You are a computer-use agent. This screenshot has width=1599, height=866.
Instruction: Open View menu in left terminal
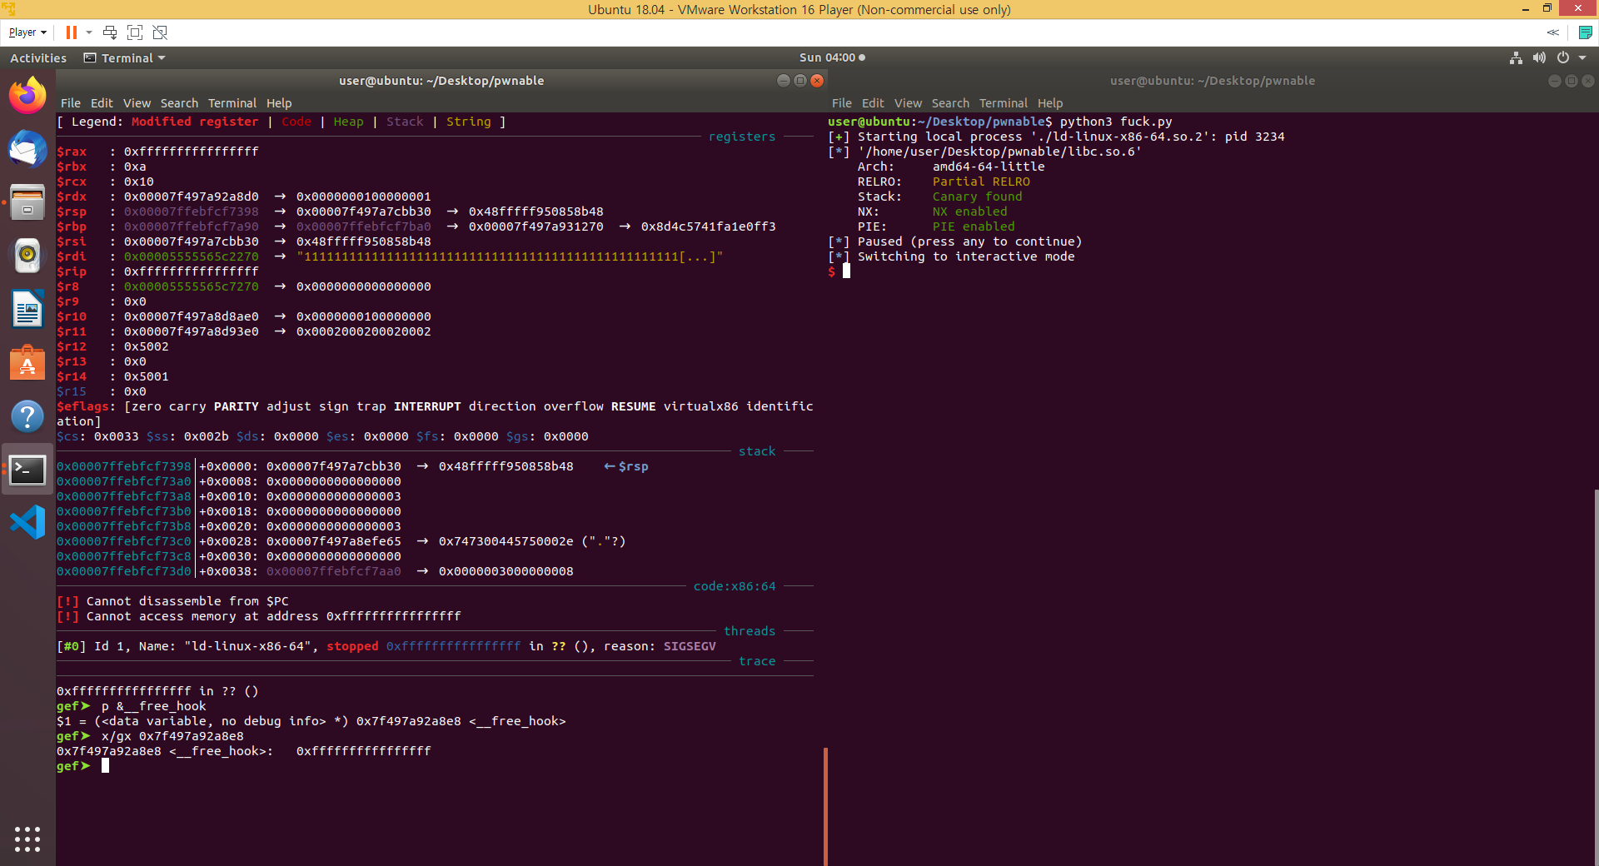coord(137,103)
